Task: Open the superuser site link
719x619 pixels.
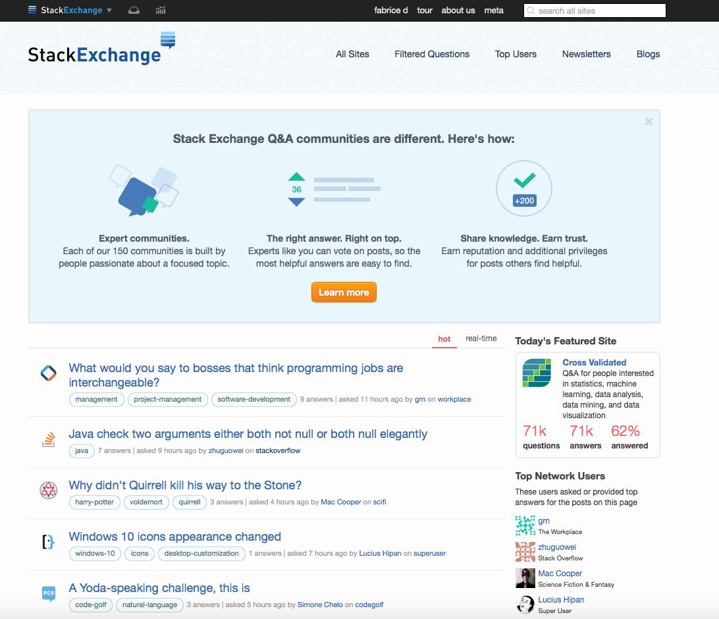Action: (430, 553)
